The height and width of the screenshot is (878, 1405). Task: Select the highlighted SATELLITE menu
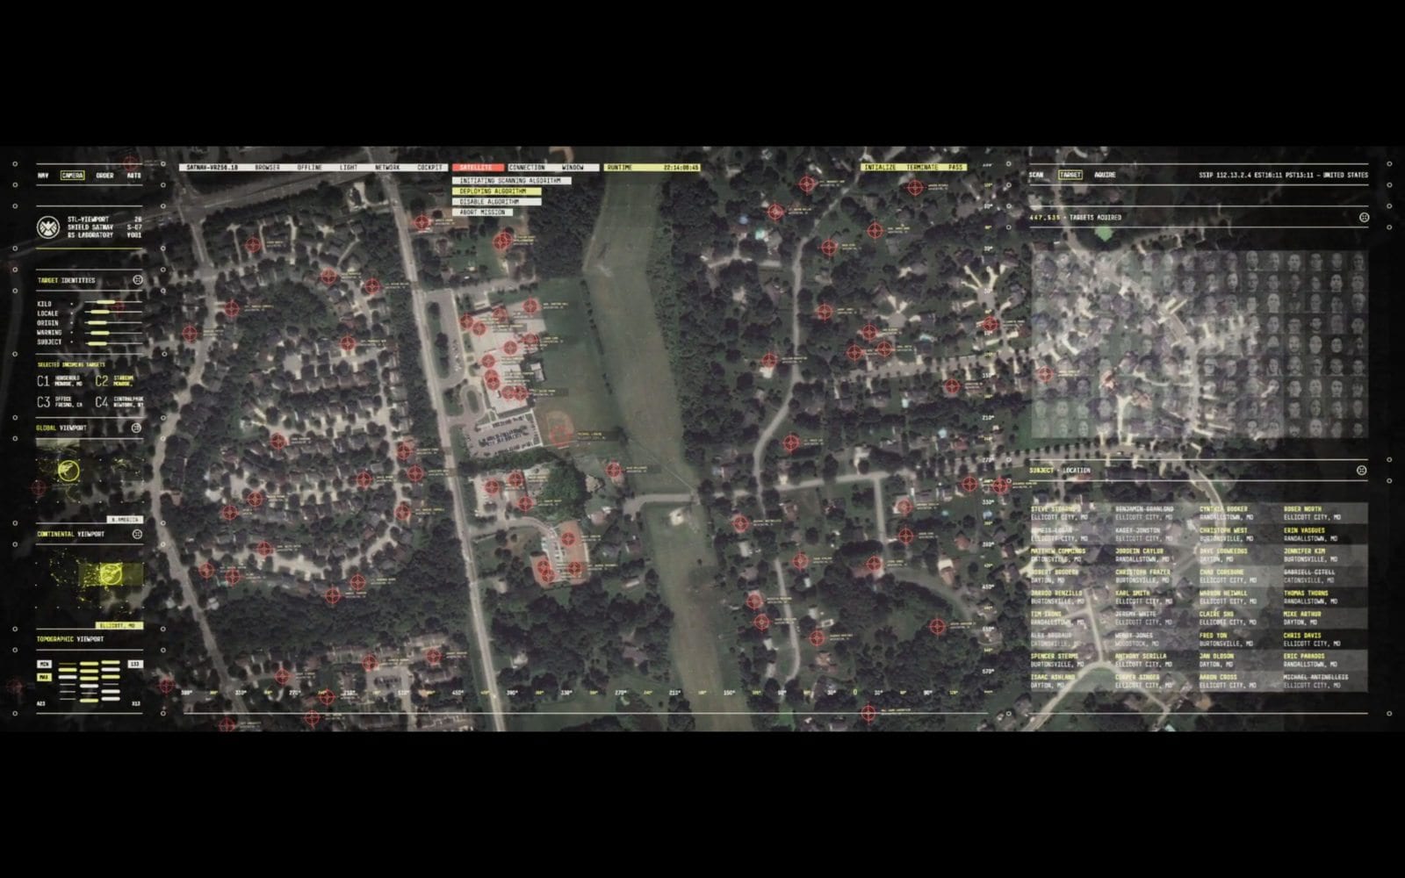click(x=478, y=167)
